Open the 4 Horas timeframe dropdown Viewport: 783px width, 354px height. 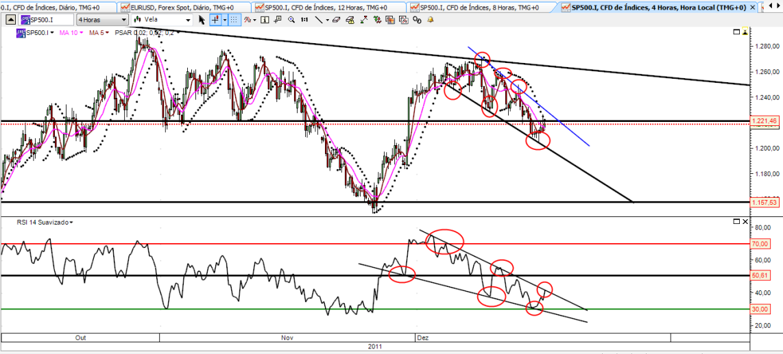point(102,19)
